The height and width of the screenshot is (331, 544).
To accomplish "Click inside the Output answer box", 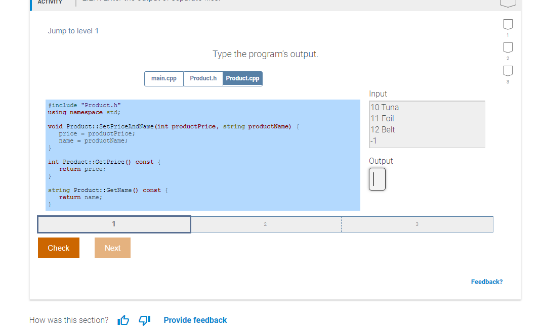I will click(x=377, y=179).
